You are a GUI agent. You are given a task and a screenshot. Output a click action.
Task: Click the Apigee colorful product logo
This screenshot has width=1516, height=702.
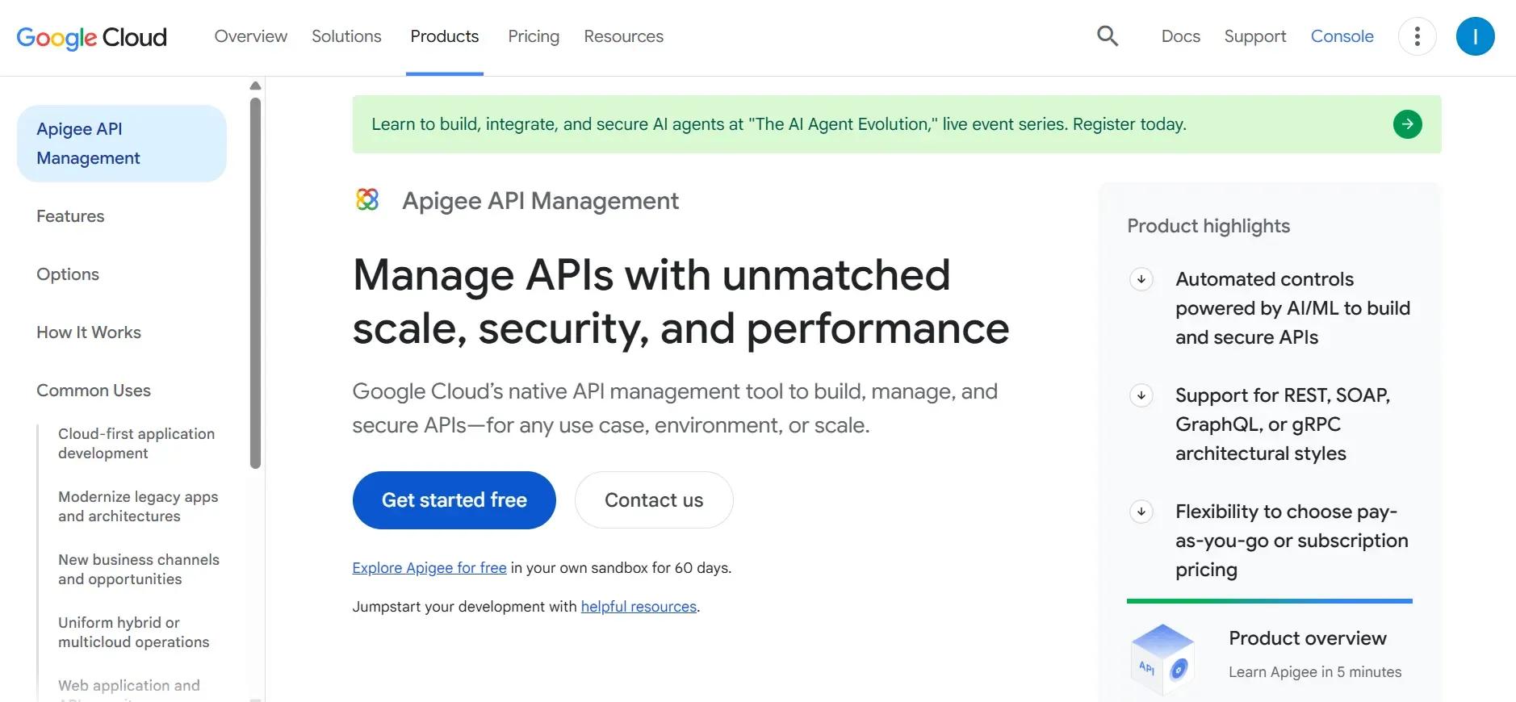pos(367,199)
